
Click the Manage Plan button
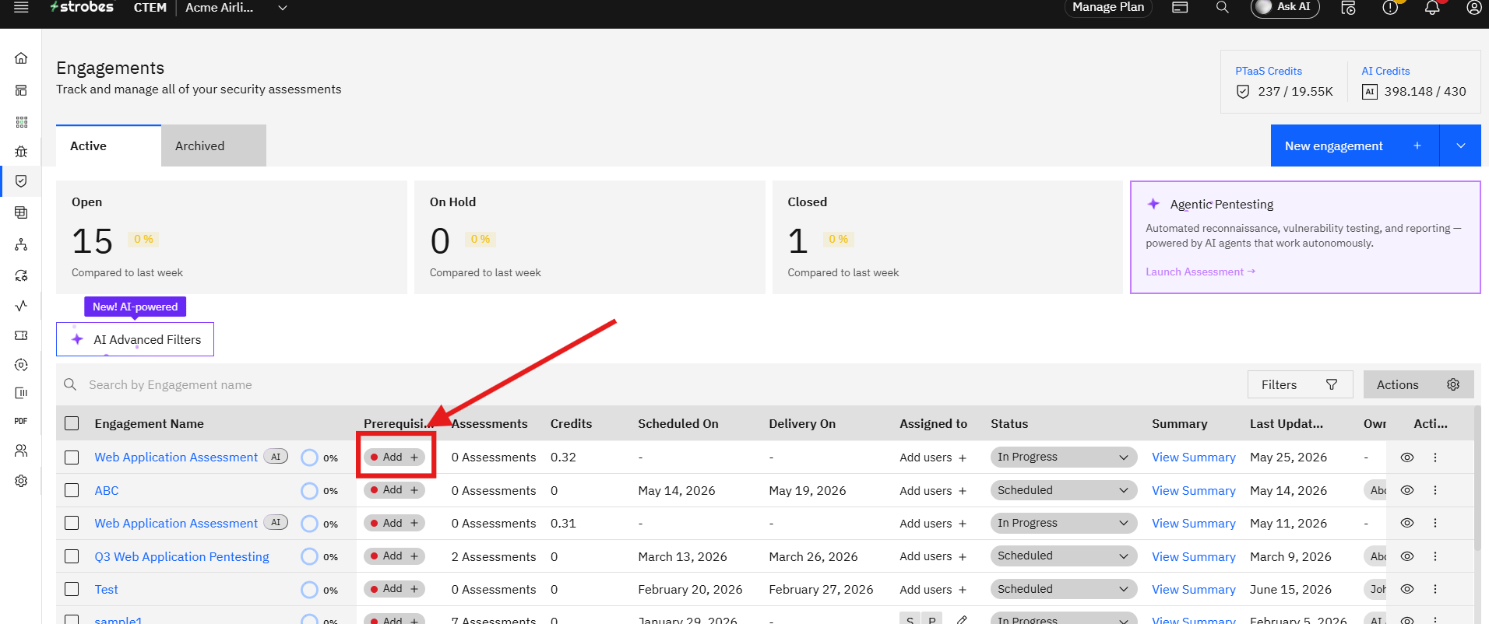click(1108, 8)
